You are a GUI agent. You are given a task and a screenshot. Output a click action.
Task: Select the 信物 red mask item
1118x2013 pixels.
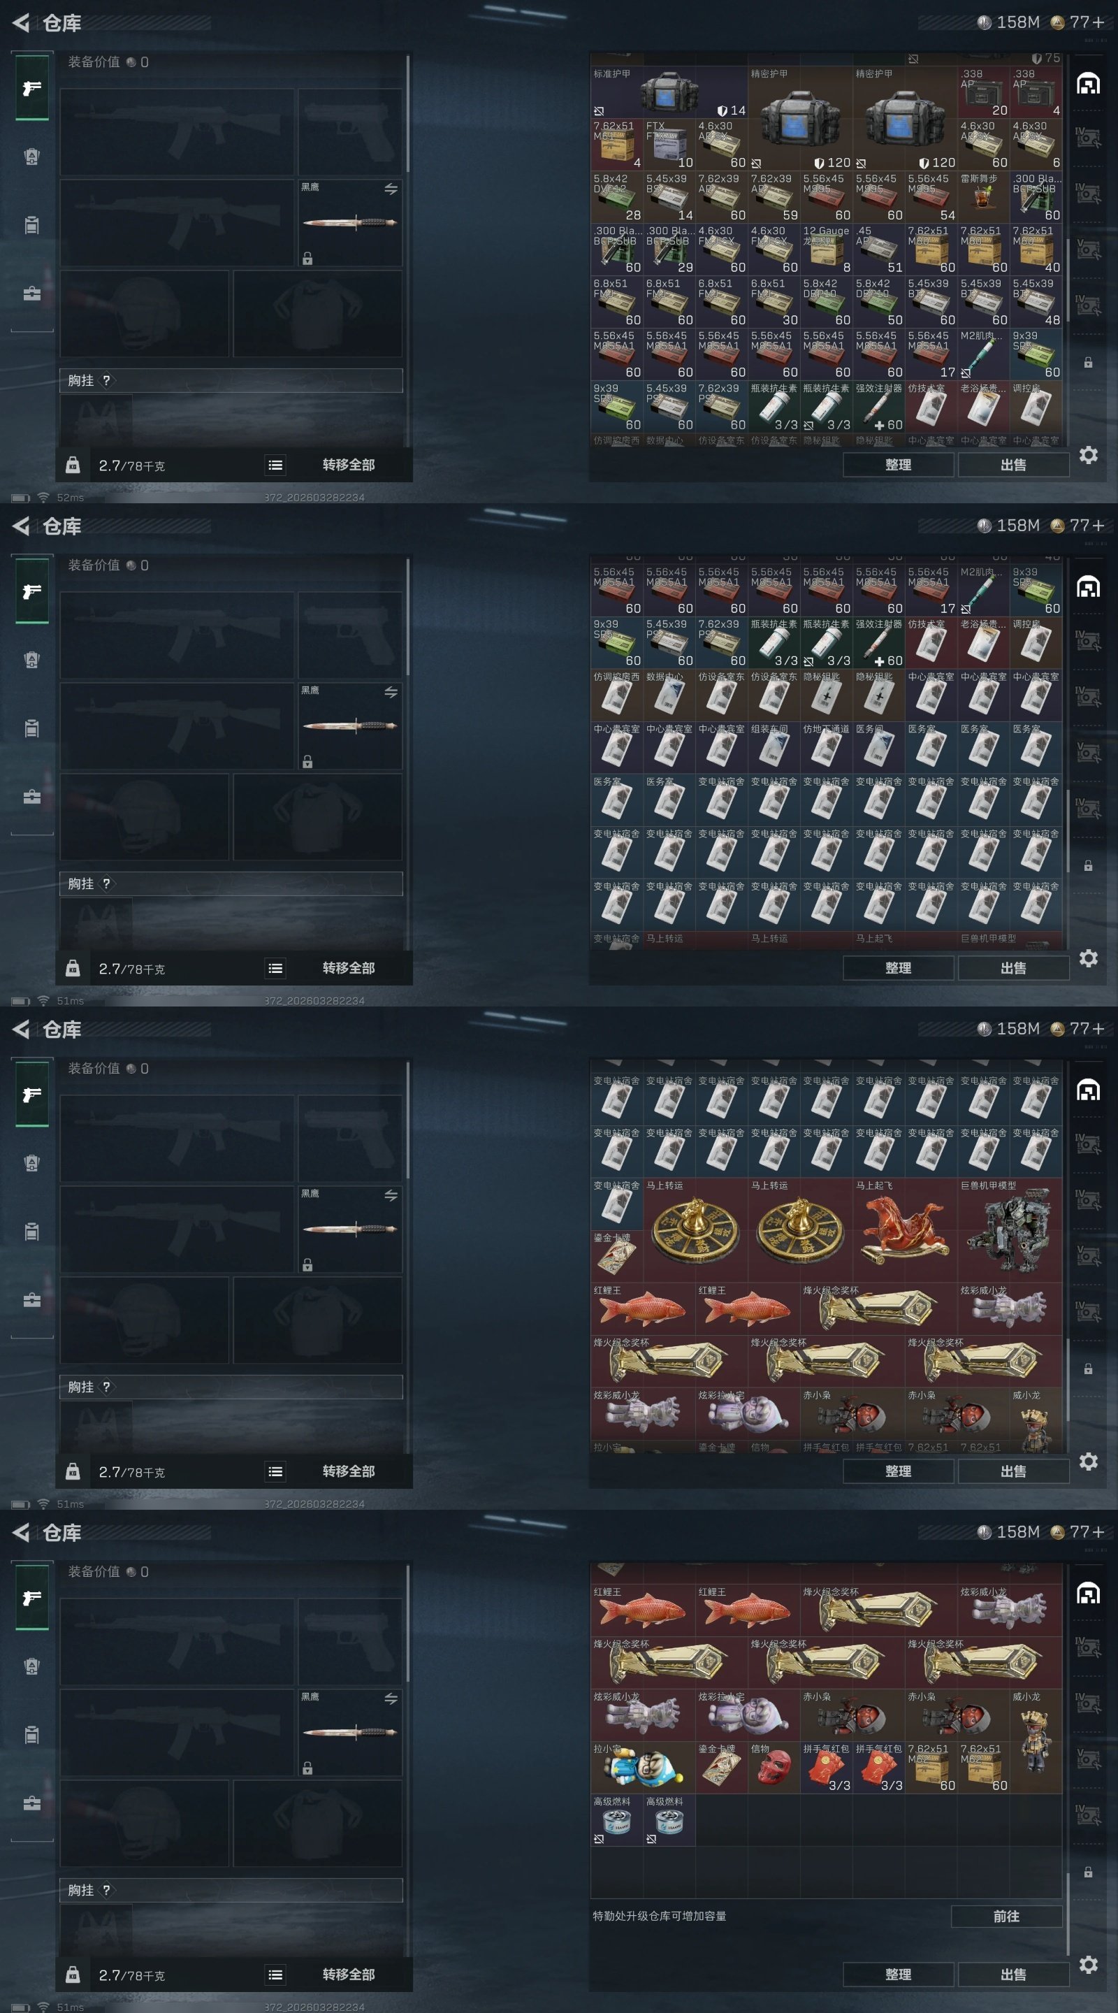pyautogui.click(x=774, y=1768)
